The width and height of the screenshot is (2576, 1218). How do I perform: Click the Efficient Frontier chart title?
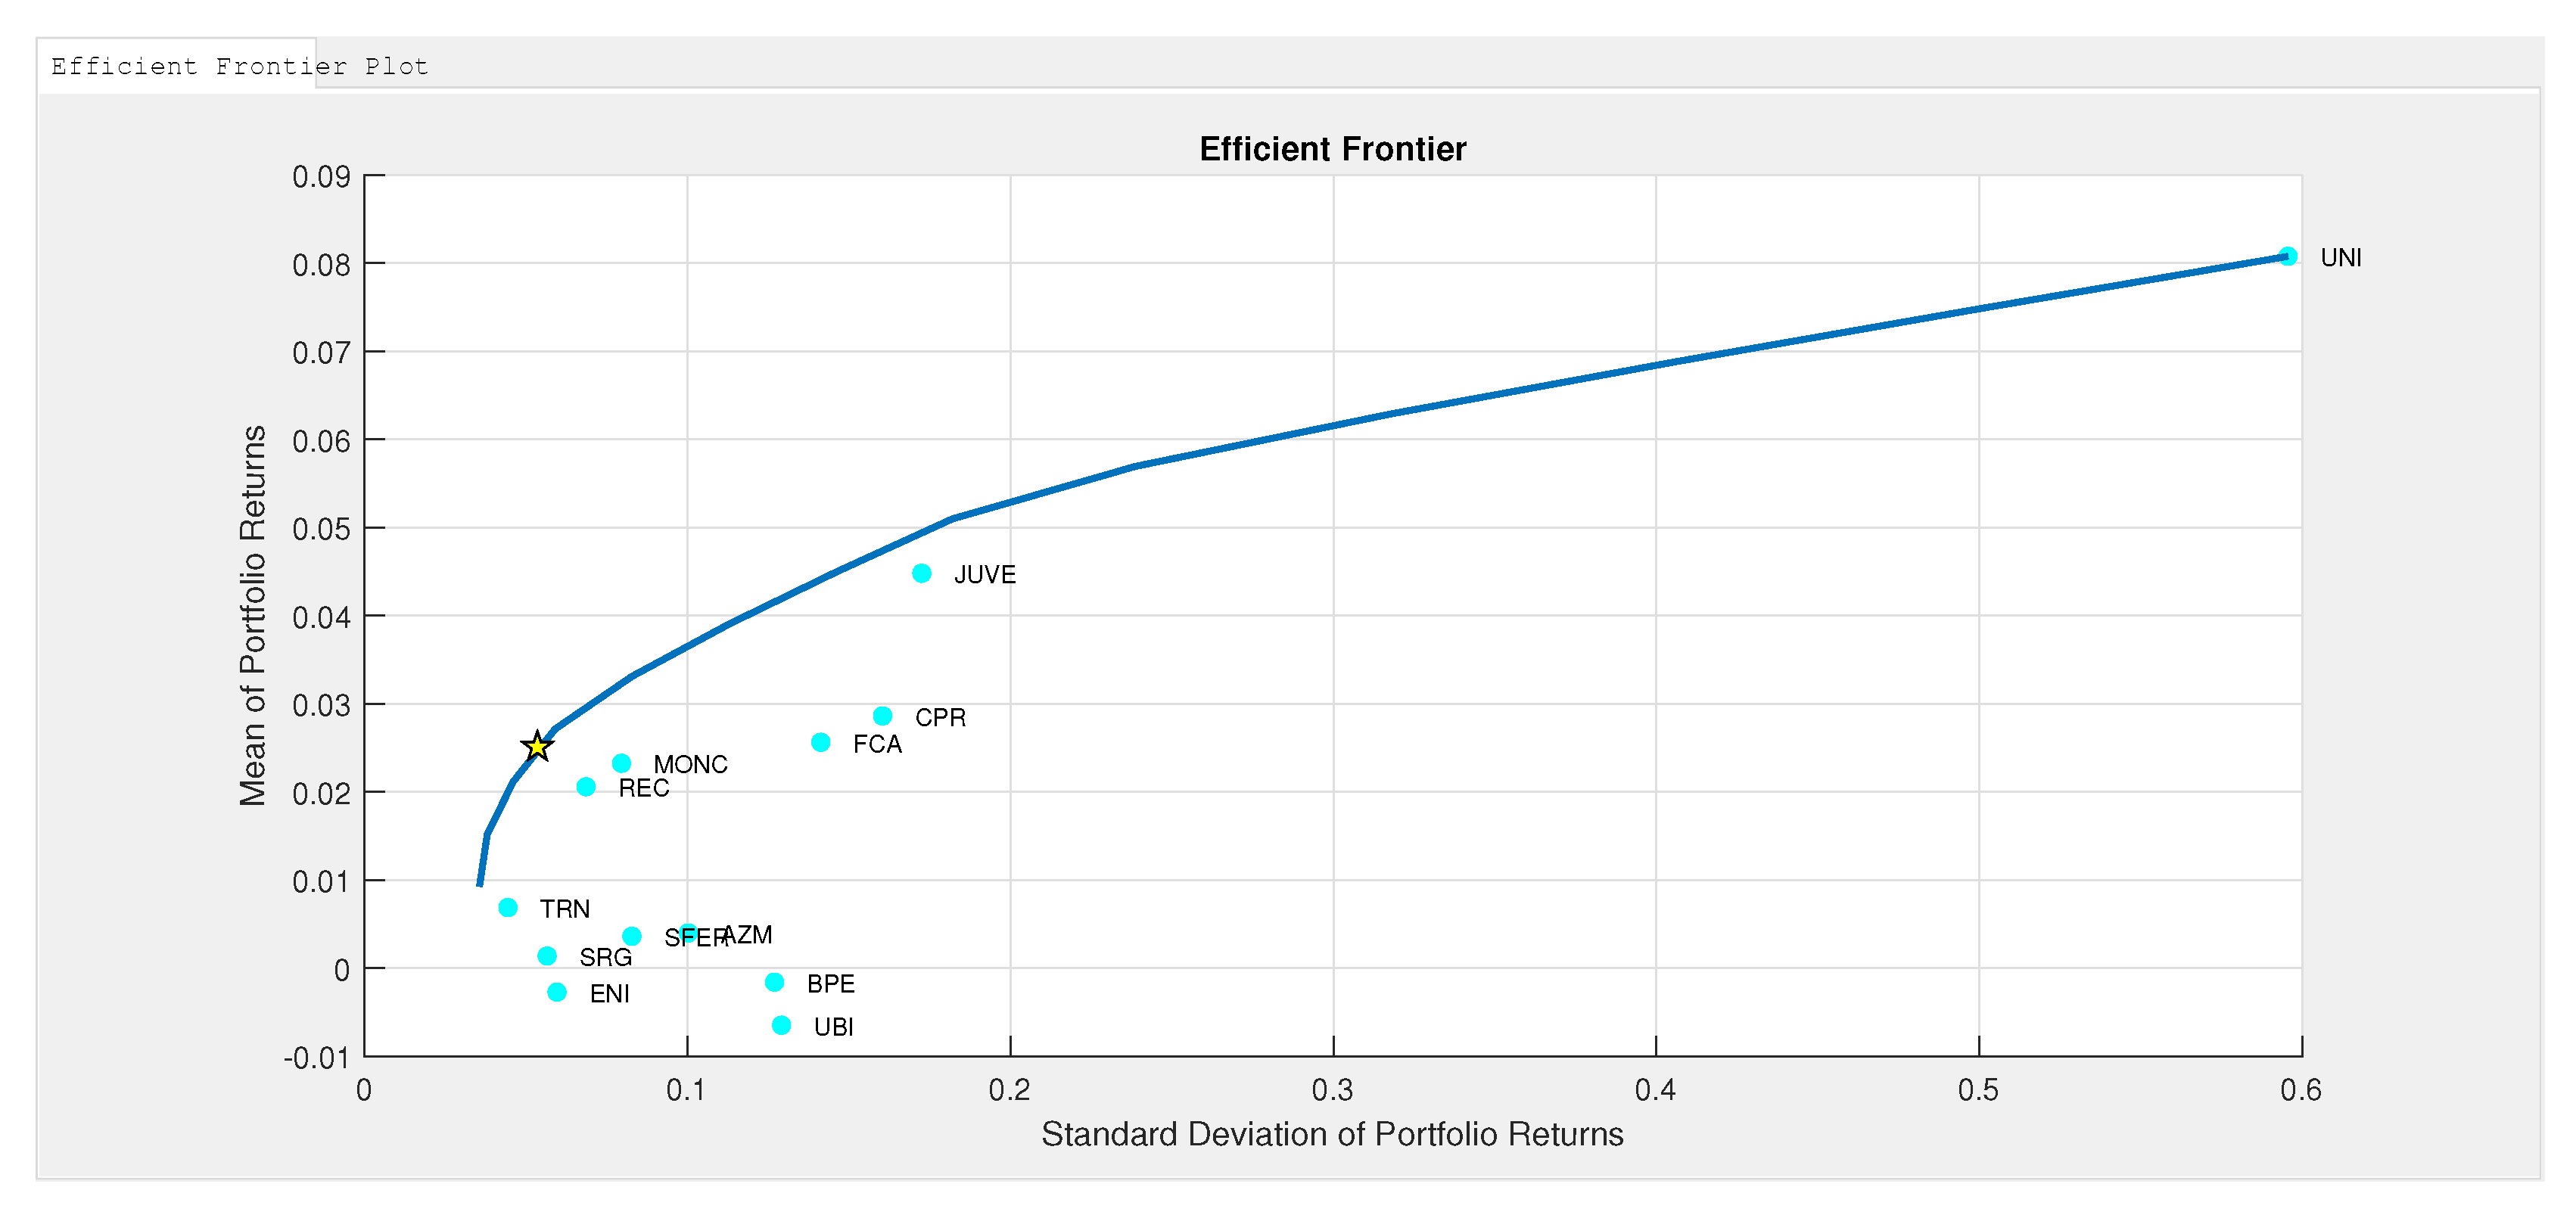pos(1332,149)
